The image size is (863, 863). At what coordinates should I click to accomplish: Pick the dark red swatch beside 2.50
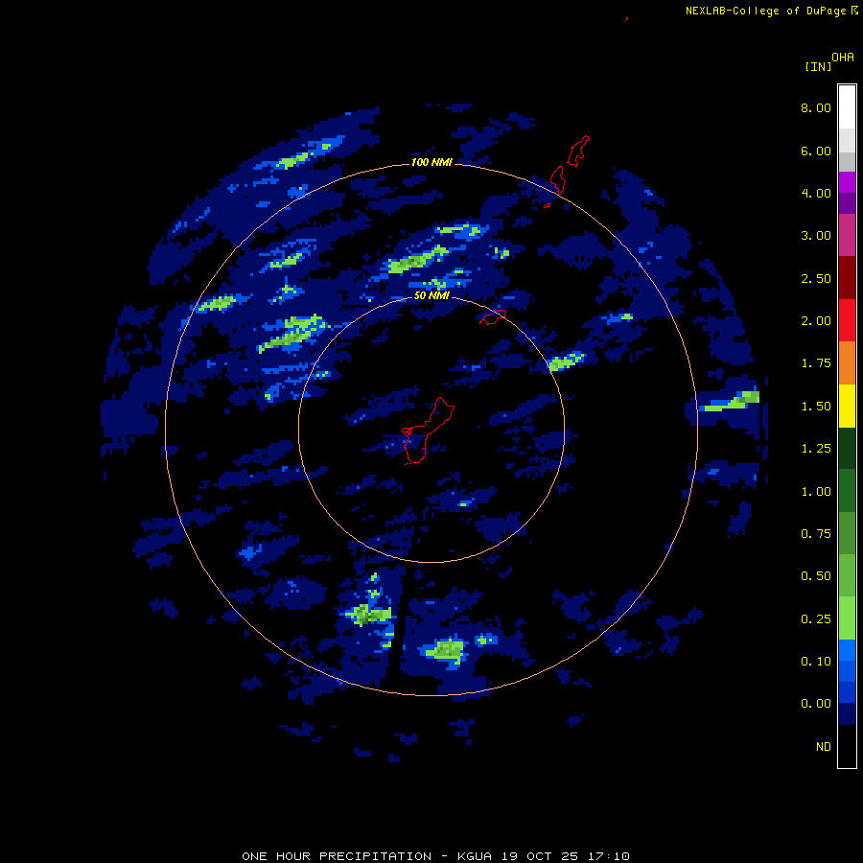847,278
